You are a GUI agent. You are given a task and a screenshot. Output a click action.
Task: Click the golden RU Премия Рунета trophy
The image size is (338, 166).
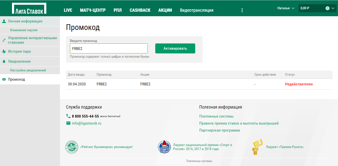(x=258, y=147)
